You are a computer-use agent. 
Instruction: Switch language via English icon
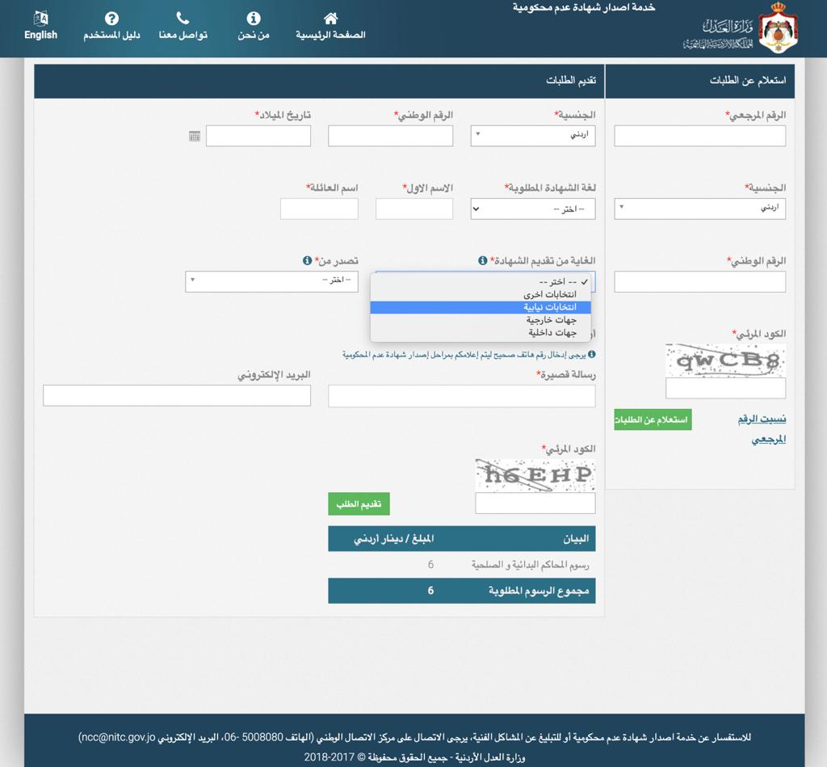coord(40,19)
